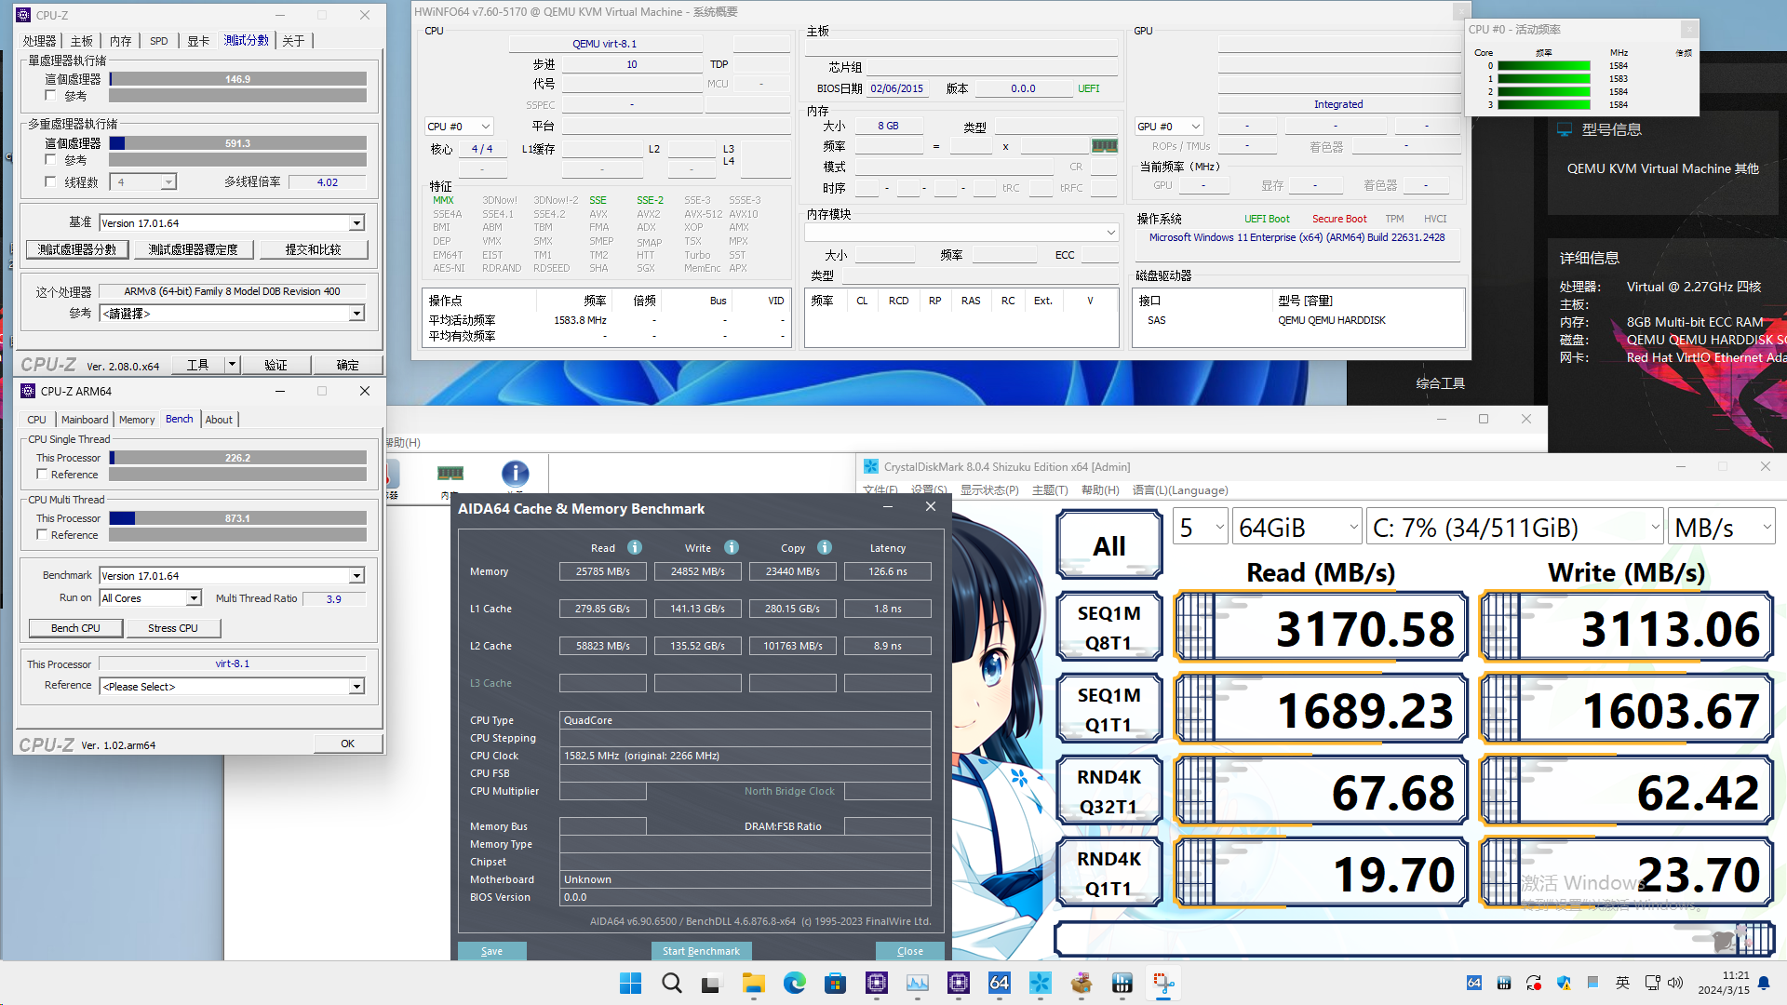Click the blue About info icon in HWiNFO toolbar
1787x1005 pixels.
click(x=515, y=474)
